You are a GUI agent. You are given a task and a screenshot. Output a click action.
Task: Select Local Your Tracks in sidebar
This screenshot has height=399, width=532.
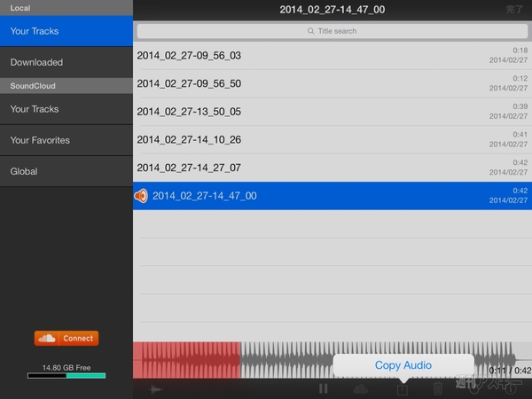point(66,31)
